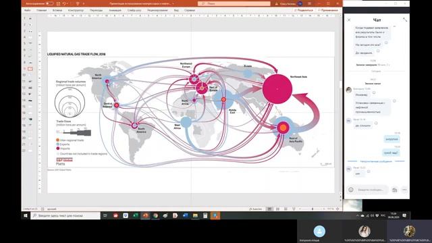
Task: Open the Вид ribbon tab
Action: [176, 10]
